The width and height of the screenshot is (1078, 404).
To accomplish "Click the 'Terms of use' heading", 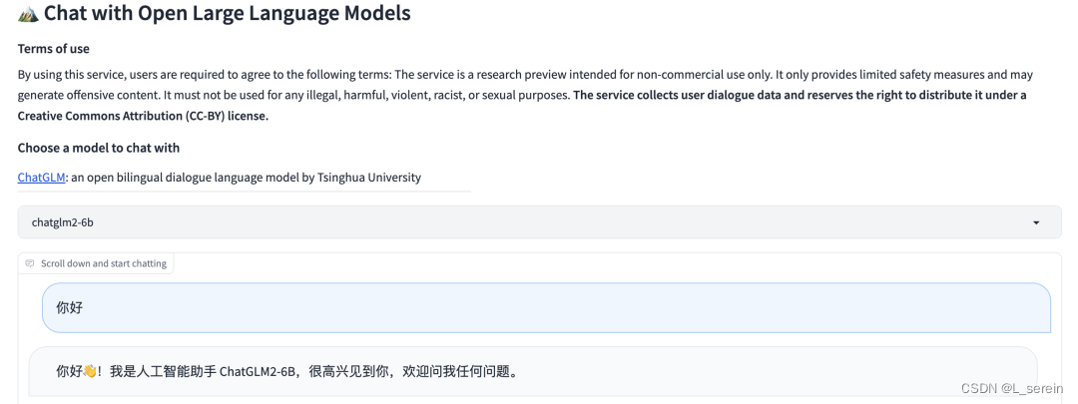I will click(x=54, y=49).
